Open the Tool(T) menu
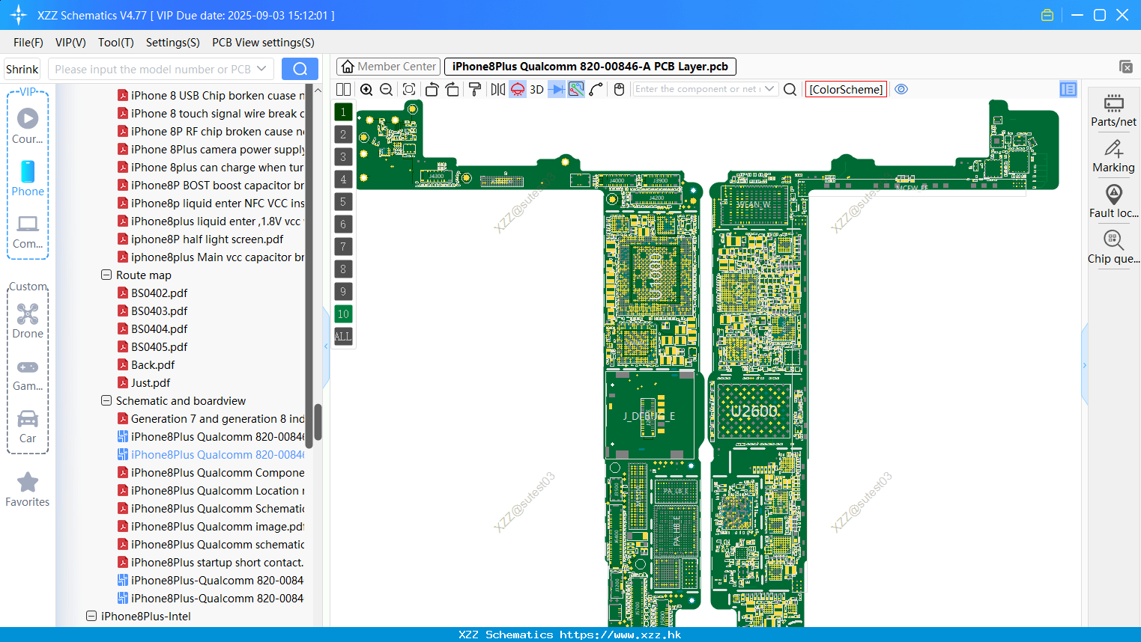The image size is (1141, 642). (x=116, y=43)
